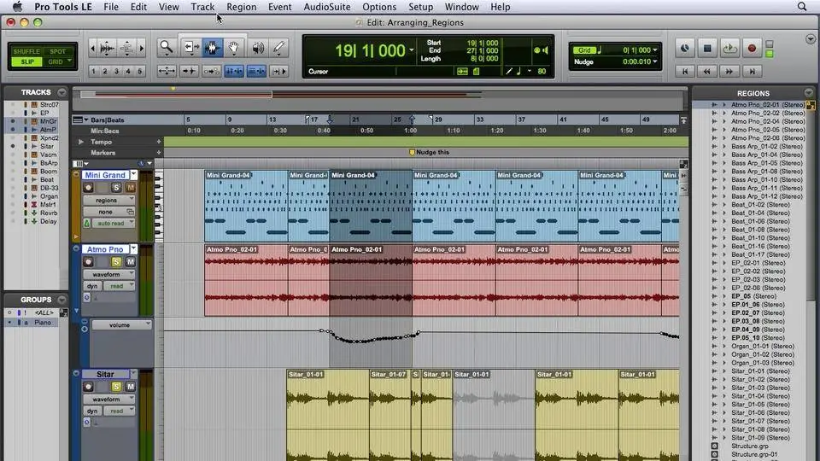The width and height of the screenshot is (820, 461).
Task: Enable Spot edit mode
Action: pyautogui.click(x=57, y=51)
